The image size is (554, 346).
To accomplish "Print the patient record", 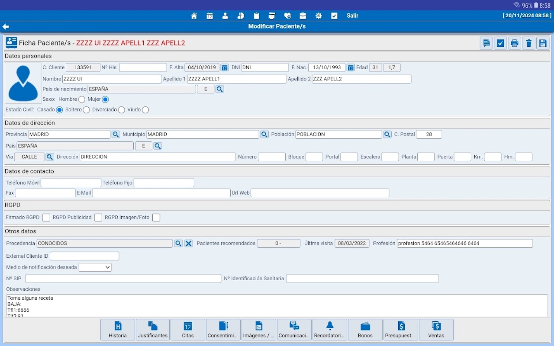I will (x=514, y=43).
